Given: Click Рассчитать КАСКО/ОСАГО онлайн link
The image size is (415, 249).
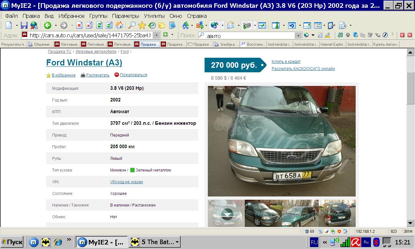Looking at the screenshot, I should click(303, 69).
